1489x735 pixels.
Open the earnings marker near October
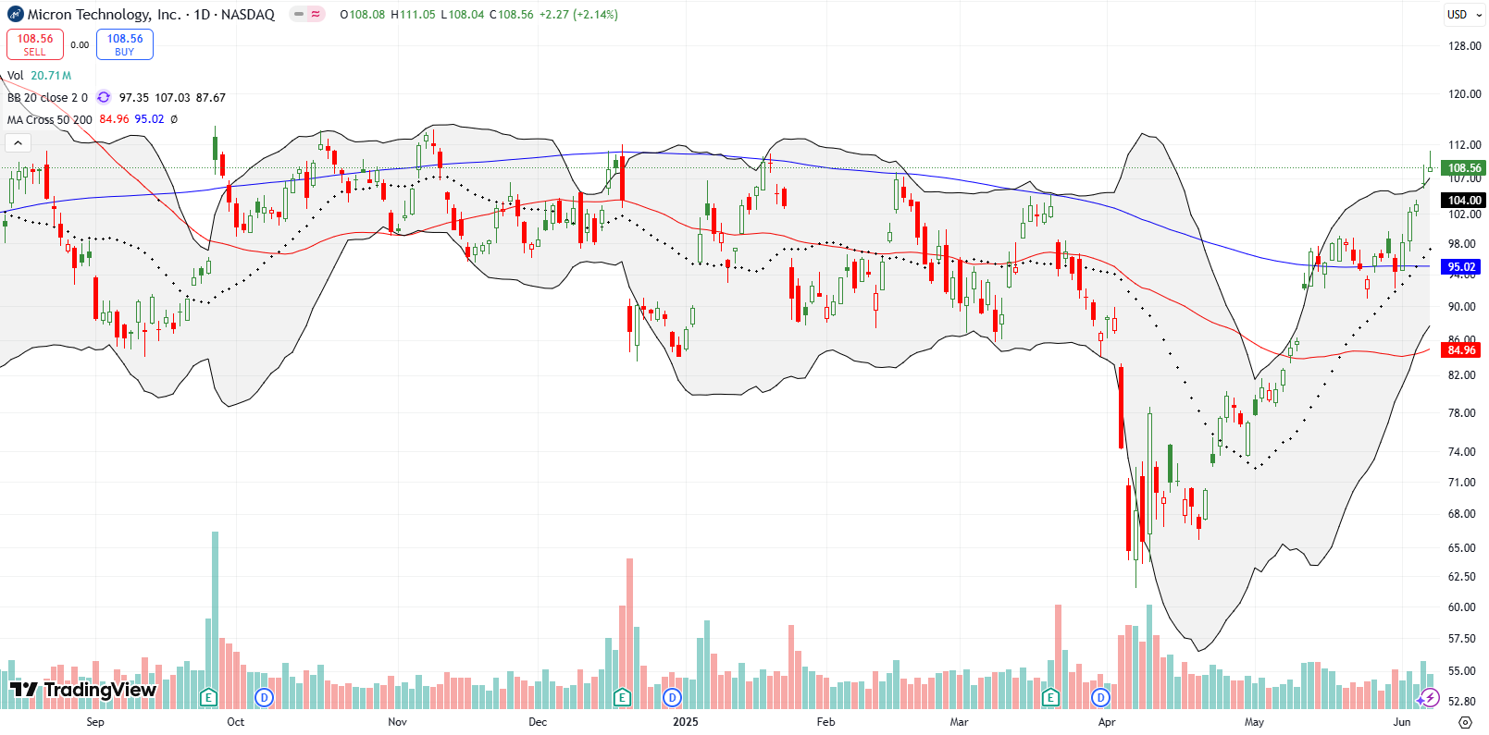[208, 697]
